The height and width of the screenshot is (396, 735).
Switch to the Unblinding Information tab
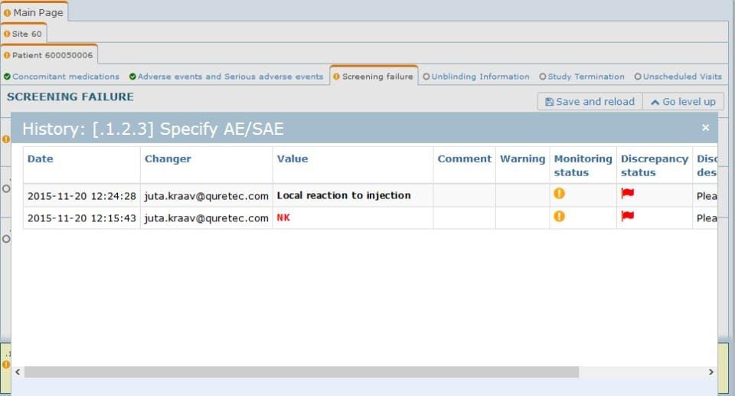click(x=476, y=77)
